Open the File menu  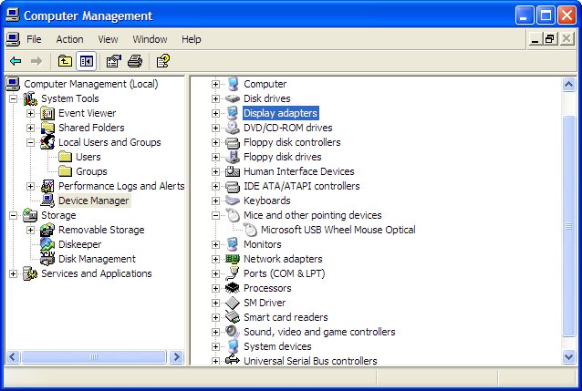[x=34, y=39]
